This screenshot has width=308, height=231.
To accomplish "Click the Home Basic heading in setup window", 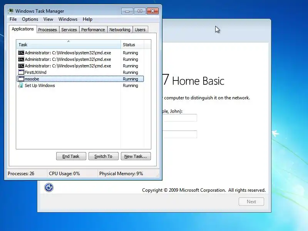I will (x=198, y=81).
